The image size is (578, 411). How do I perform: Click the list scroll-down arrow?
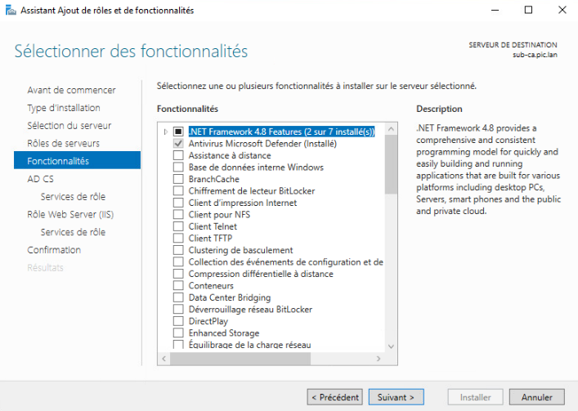coord(391,346)
